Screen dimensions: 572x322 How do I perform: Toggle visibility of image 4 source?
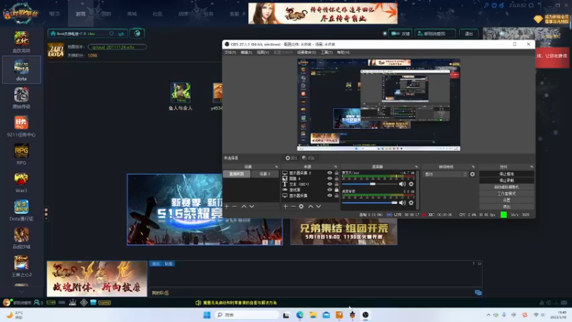pyautogui.click(x=330, y=178)
